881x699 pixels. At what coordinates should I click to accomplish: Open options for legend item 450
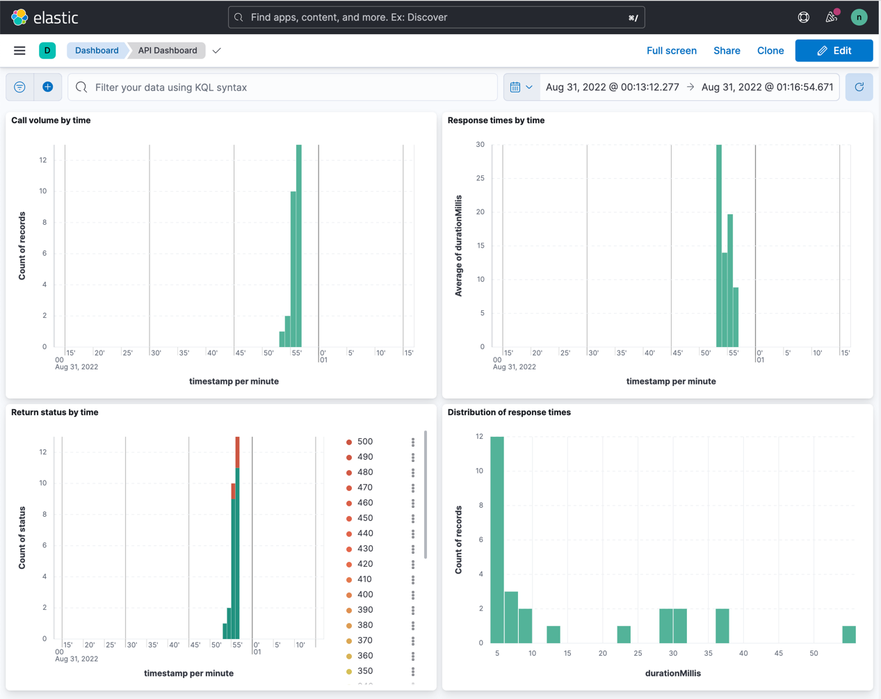pos(413,518)
